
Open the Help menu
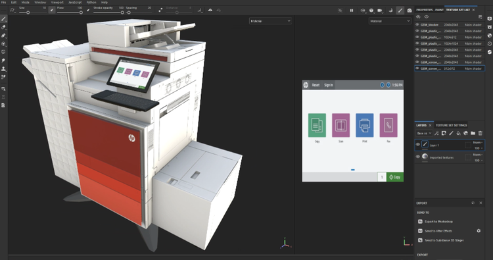tap(105, 2)
